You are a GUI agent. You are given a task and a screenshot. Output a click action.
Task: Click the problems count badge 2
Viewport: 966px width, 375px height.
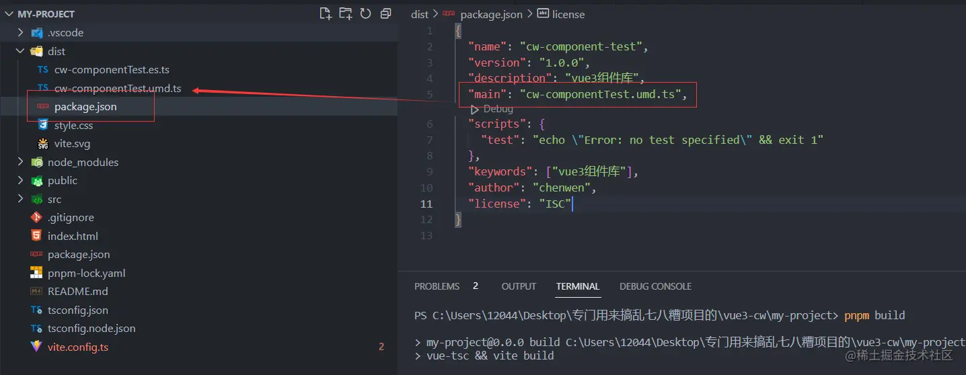[476, 286]
